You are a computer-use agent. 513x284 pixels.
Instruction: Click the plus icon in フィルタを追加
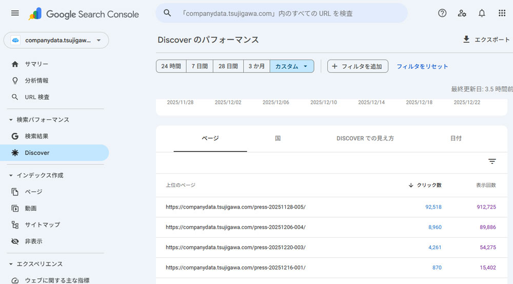coord(334,66)
